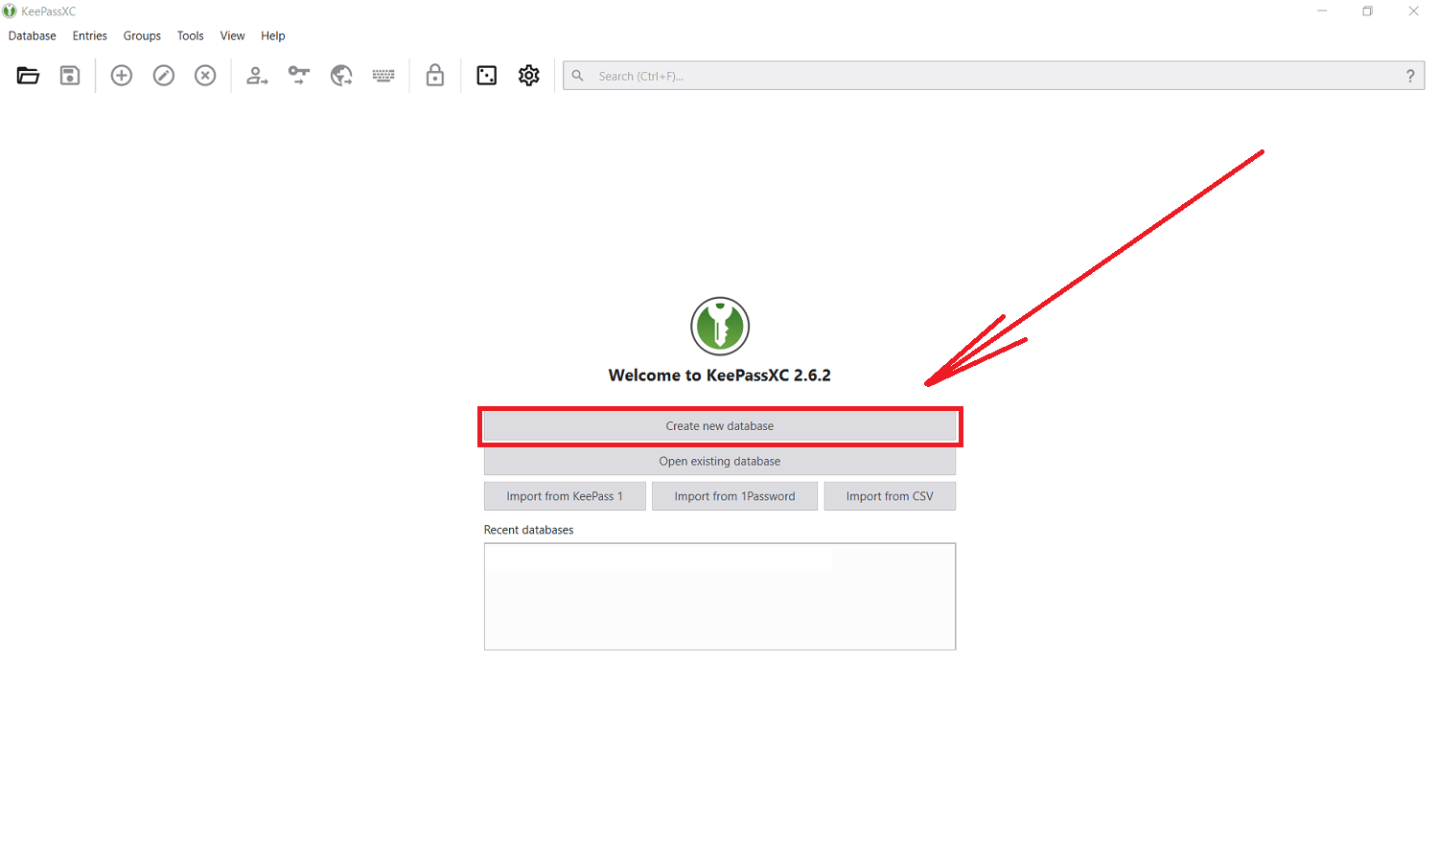This screenshot has width=1438, height=843.
Task: Copy password to clipboard key icon
Action: click(299, 76)
